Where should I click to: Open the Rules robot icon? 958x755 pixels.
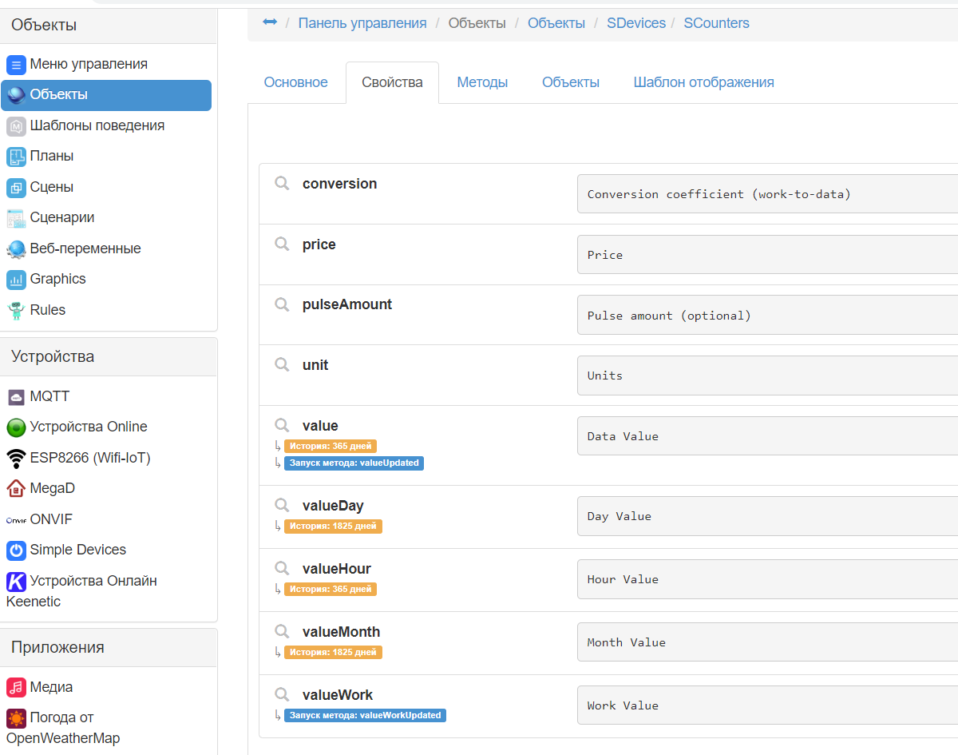coord(16,310)
